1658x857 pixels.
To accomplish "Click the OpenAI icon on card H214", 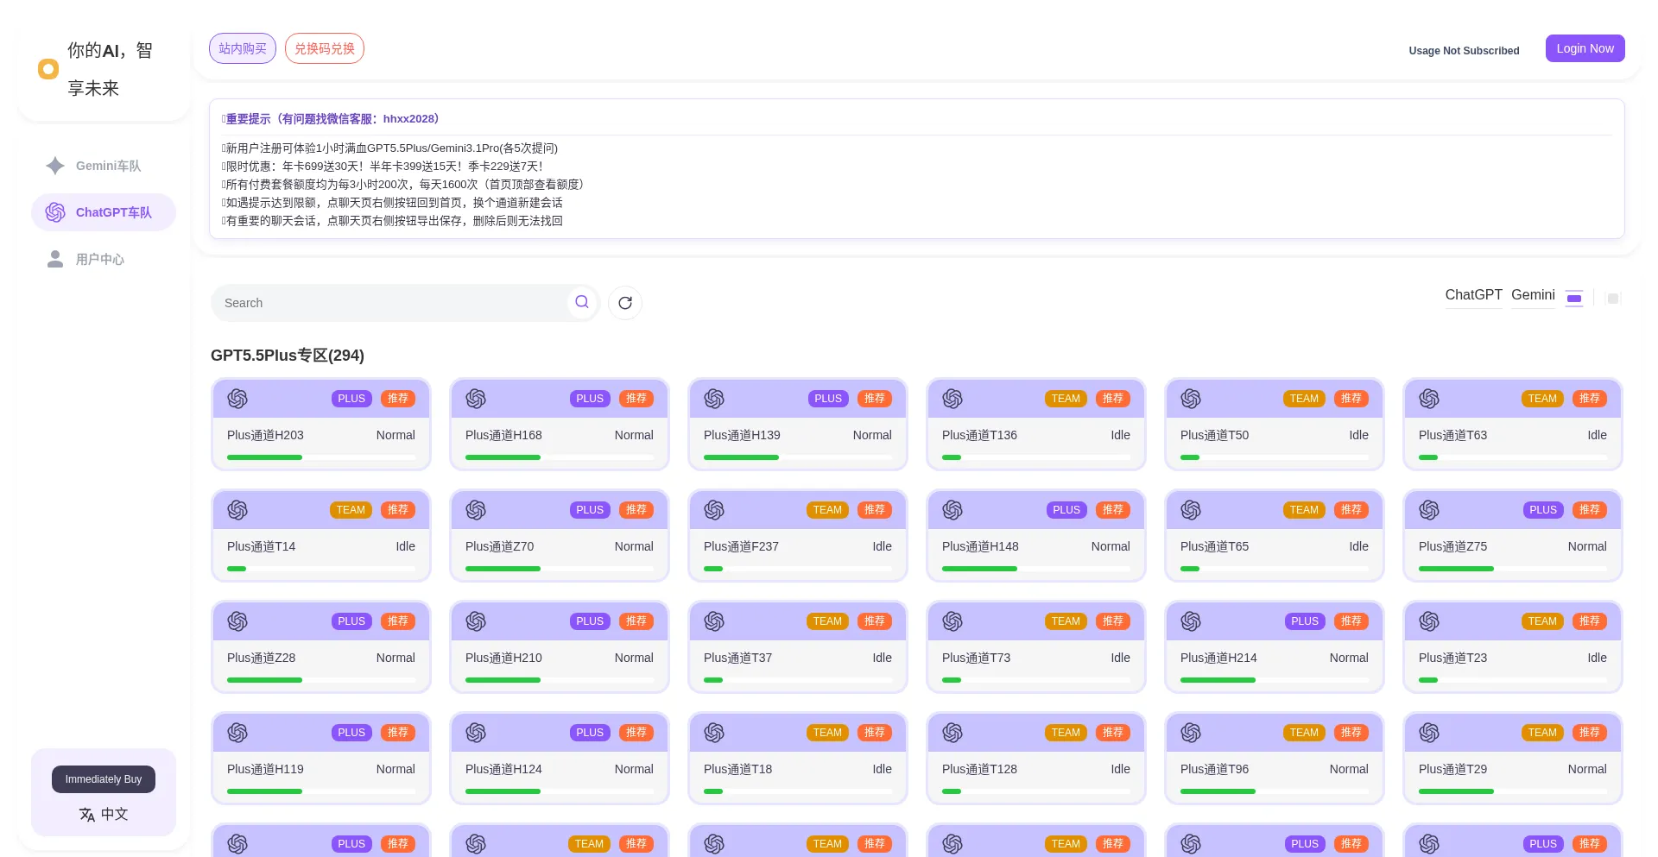I will tap(1191, 621).
